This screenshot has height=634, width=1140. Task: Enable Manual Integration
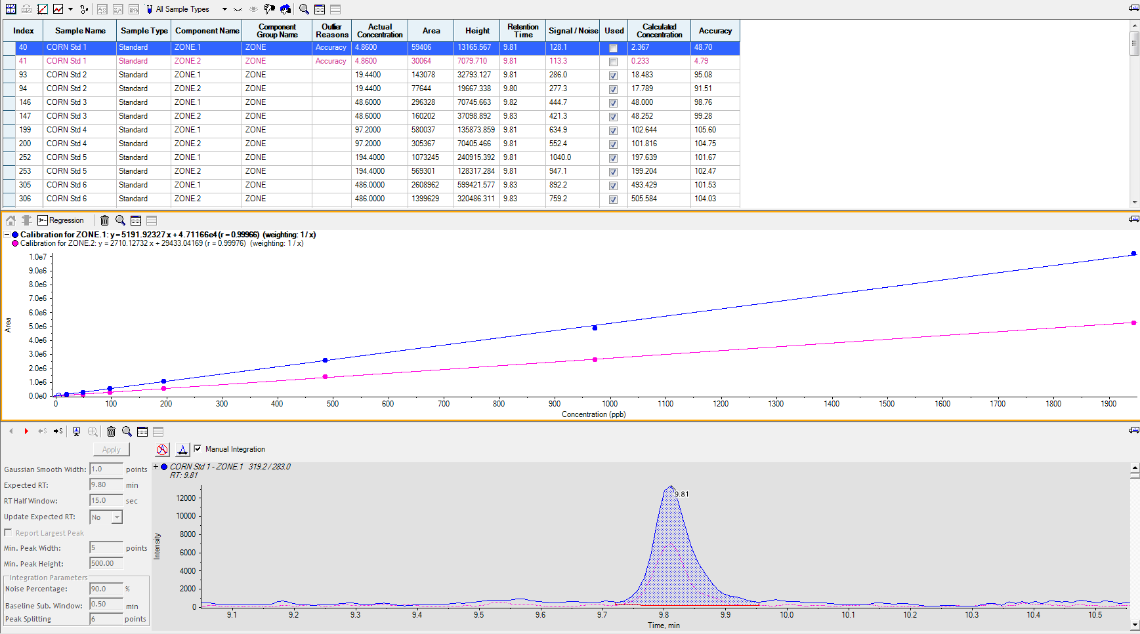pos(198,449)
